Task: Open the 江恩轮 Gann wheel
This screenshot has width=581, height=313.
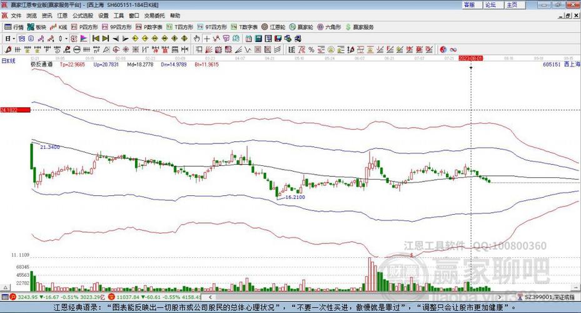Action: pos(273,27)
